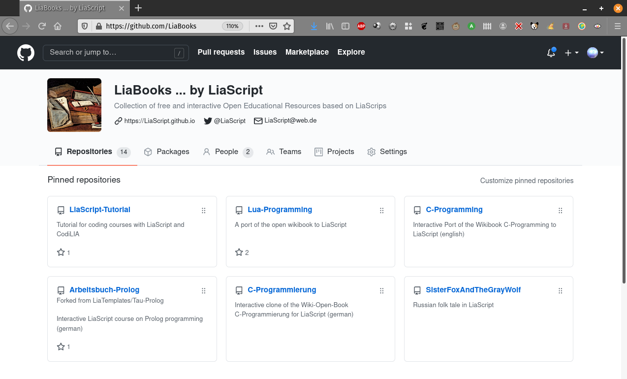Open the page actions three-dot menu
Image resolution: width=627 pixels, height=379 pixels.
coord(259,26)
